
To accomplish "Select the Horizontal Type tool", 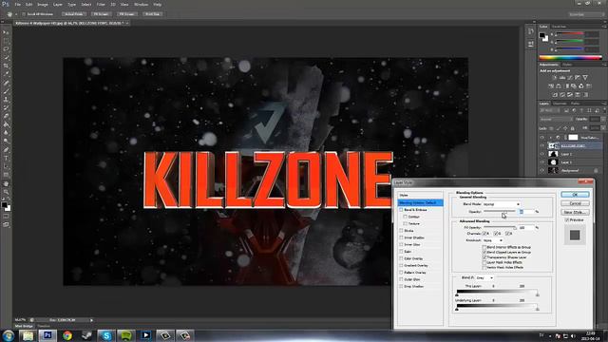I will pos(6,159).
